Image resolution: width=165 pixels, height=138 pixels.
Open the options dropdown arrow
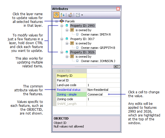(82, 15)
